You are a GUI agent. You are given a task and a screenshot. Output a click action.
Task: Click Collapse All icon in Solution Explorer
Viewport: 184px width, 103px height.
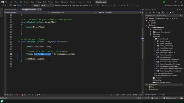tap(156, 13)
